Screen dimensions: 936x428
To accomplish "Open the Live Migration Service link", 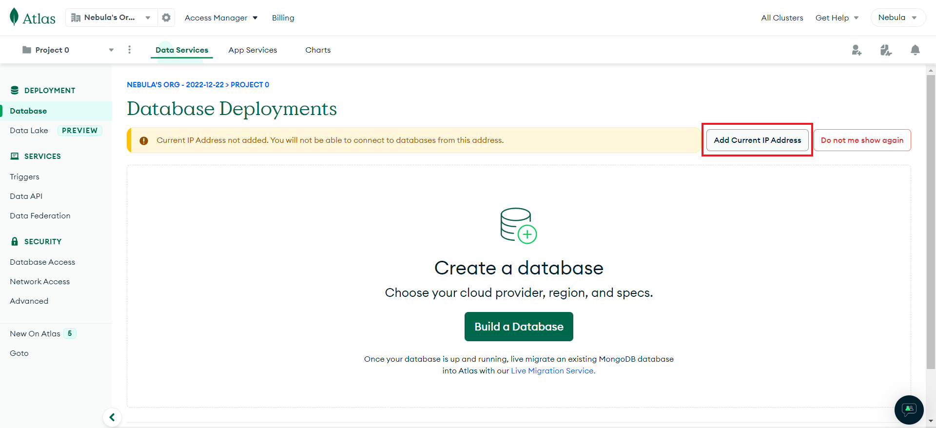I will 552,370.
